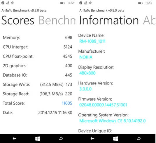
Task: Tap the Date: label
Action: pos(8,113)
